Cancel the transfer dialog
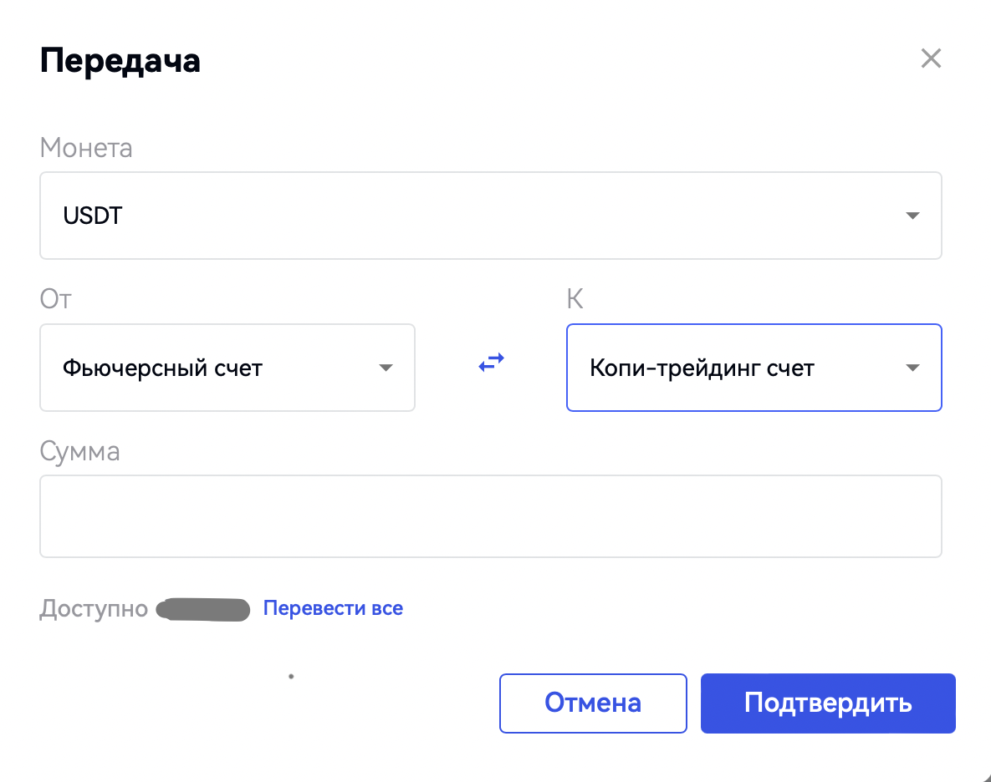This screenshot has height=782, width=991. coord(593,703)
